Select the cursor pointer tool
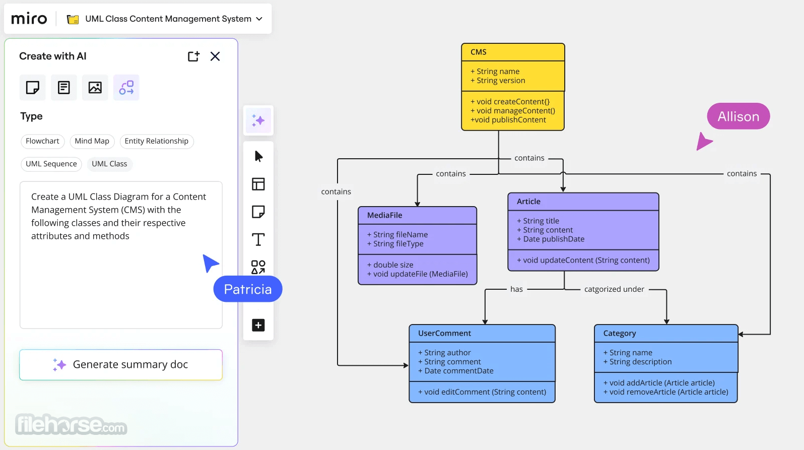The width and height of the screenshot is (804, 450). click(258, 156)
